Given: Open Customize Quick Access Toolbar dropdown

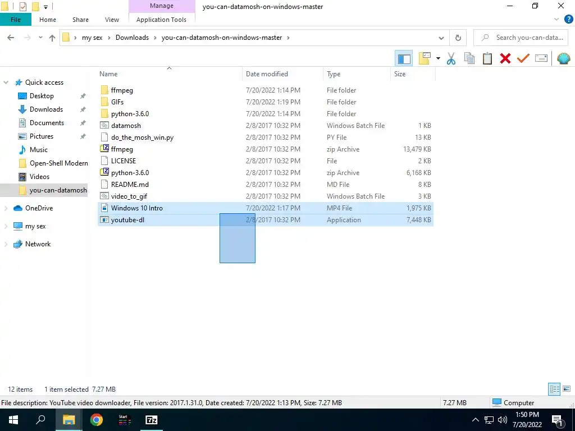Looking at the screenshot, I should [x=46, y=7].
